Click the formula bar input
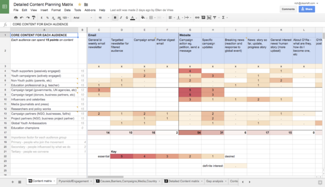The image size is (325, 187). pos(168,24)
